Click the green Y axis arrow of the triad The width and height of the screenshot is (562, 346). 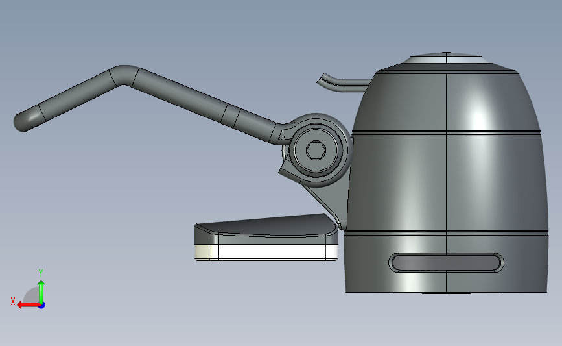tap(41, 292)
